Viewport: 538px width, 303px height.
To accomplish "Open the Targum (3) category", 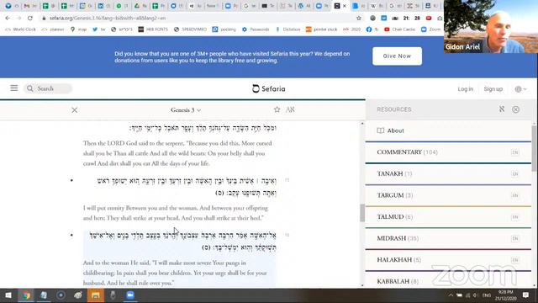I will [448, 195].
